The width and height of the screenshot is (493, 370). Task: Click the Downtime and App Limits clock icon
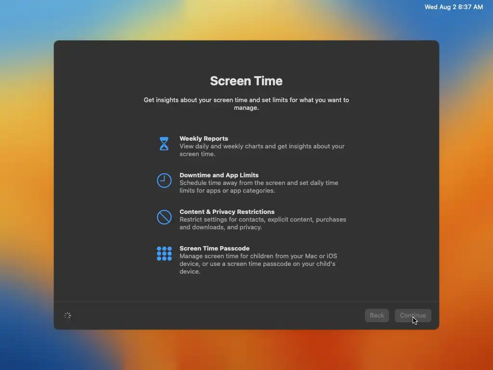pyautogui.click(x=164, y=180)
